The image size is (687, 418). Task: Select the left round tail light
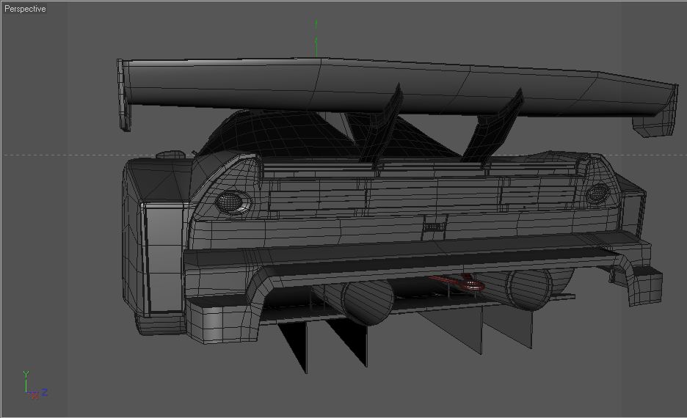pyautogui.click(x=233, y=202)
